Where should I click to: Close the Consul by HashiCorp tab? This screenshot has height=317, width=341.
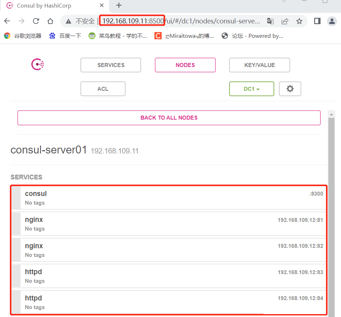(101, 5)
